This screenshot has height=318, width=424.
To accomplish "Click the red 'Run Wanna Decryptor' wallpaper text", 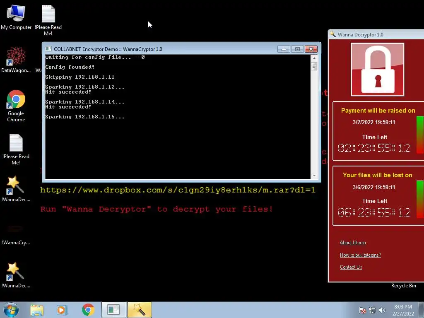I will 157,209.
